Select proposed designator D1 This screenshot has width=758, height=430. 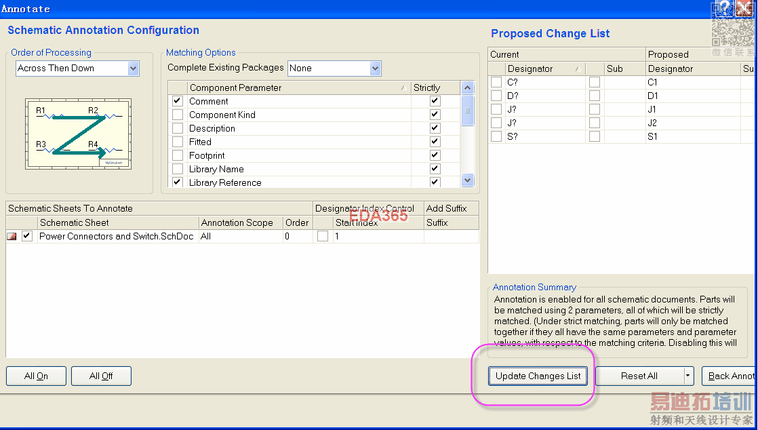click(653, 96)
